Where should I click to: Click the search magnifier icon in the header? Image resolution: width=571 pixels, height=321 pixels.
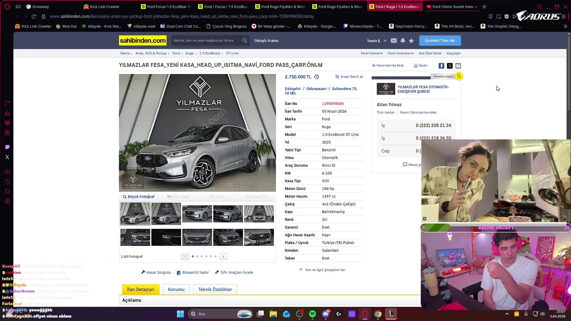(x=244, y=41)
